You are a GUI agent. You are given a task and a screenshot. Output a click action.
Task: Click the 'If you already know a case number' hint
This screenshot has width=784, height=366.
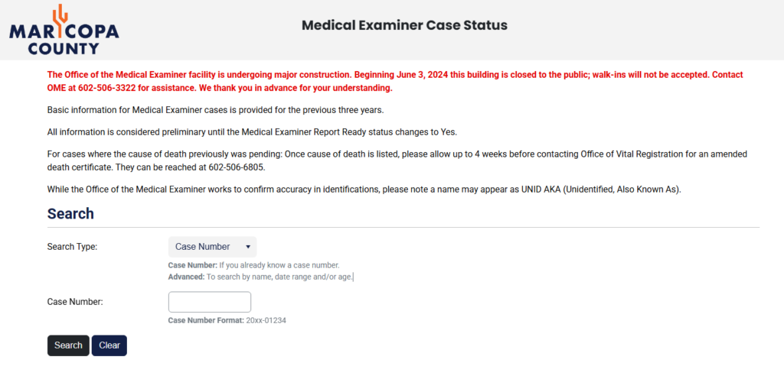tap(273, 265)
